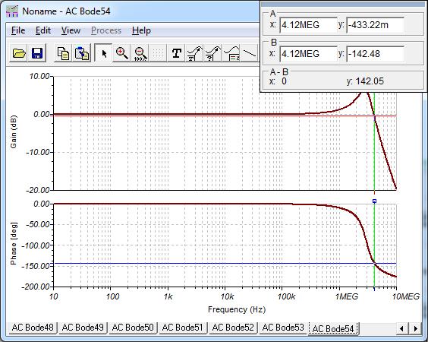Click the A-B y difference value 142.05
This screenshot has width=428, height=342.
click(370, 81)
